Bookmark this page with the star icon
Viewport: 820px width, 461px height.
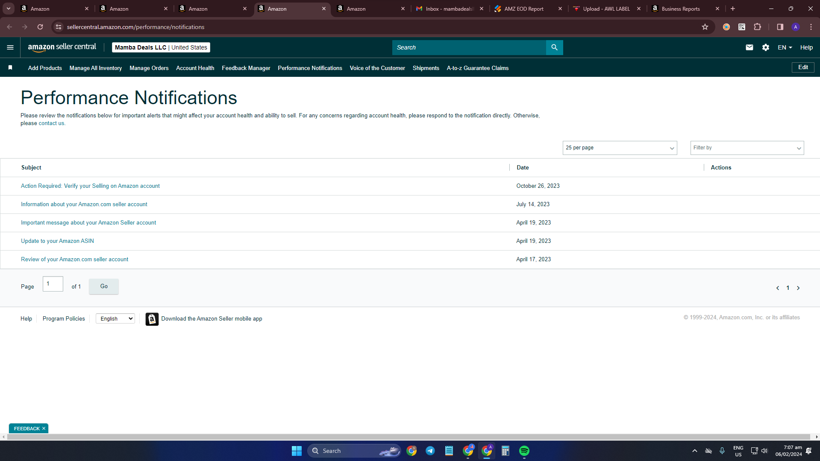705,27
